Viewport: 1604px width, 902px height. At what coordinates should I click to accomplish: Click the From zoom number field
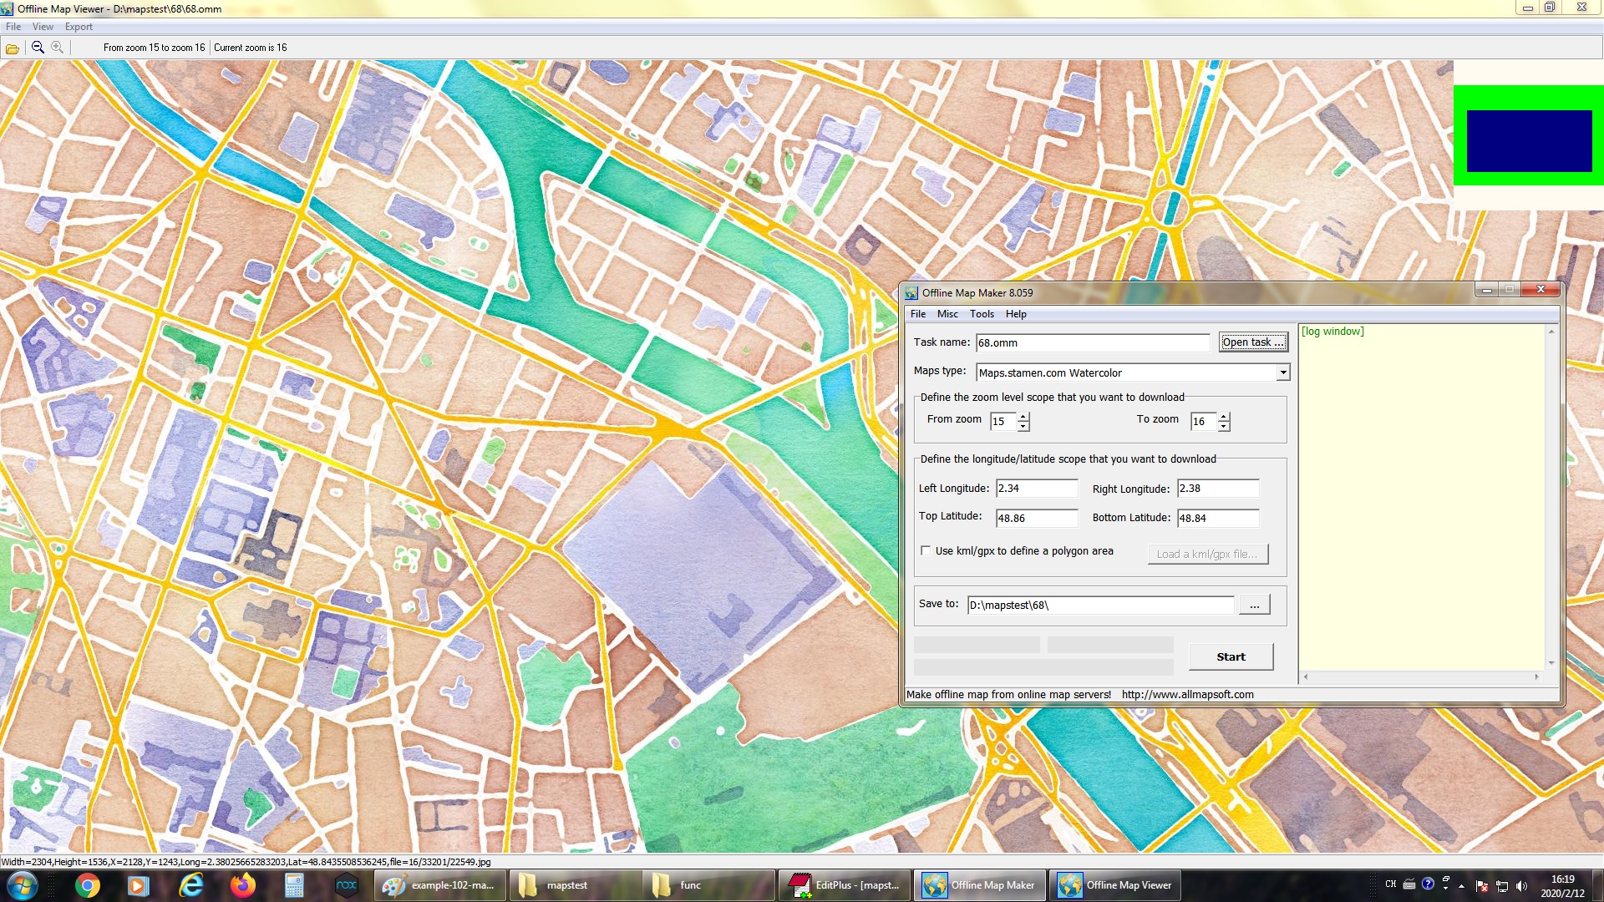(x=1003, y=422)
